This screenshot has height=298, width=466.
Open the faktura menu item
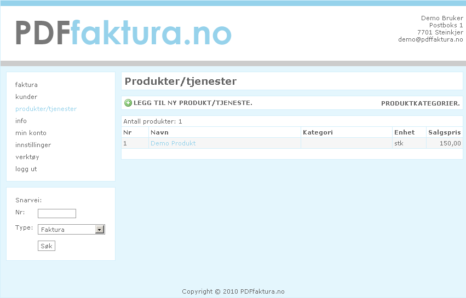pyautogui.click(x=26, y=85)
